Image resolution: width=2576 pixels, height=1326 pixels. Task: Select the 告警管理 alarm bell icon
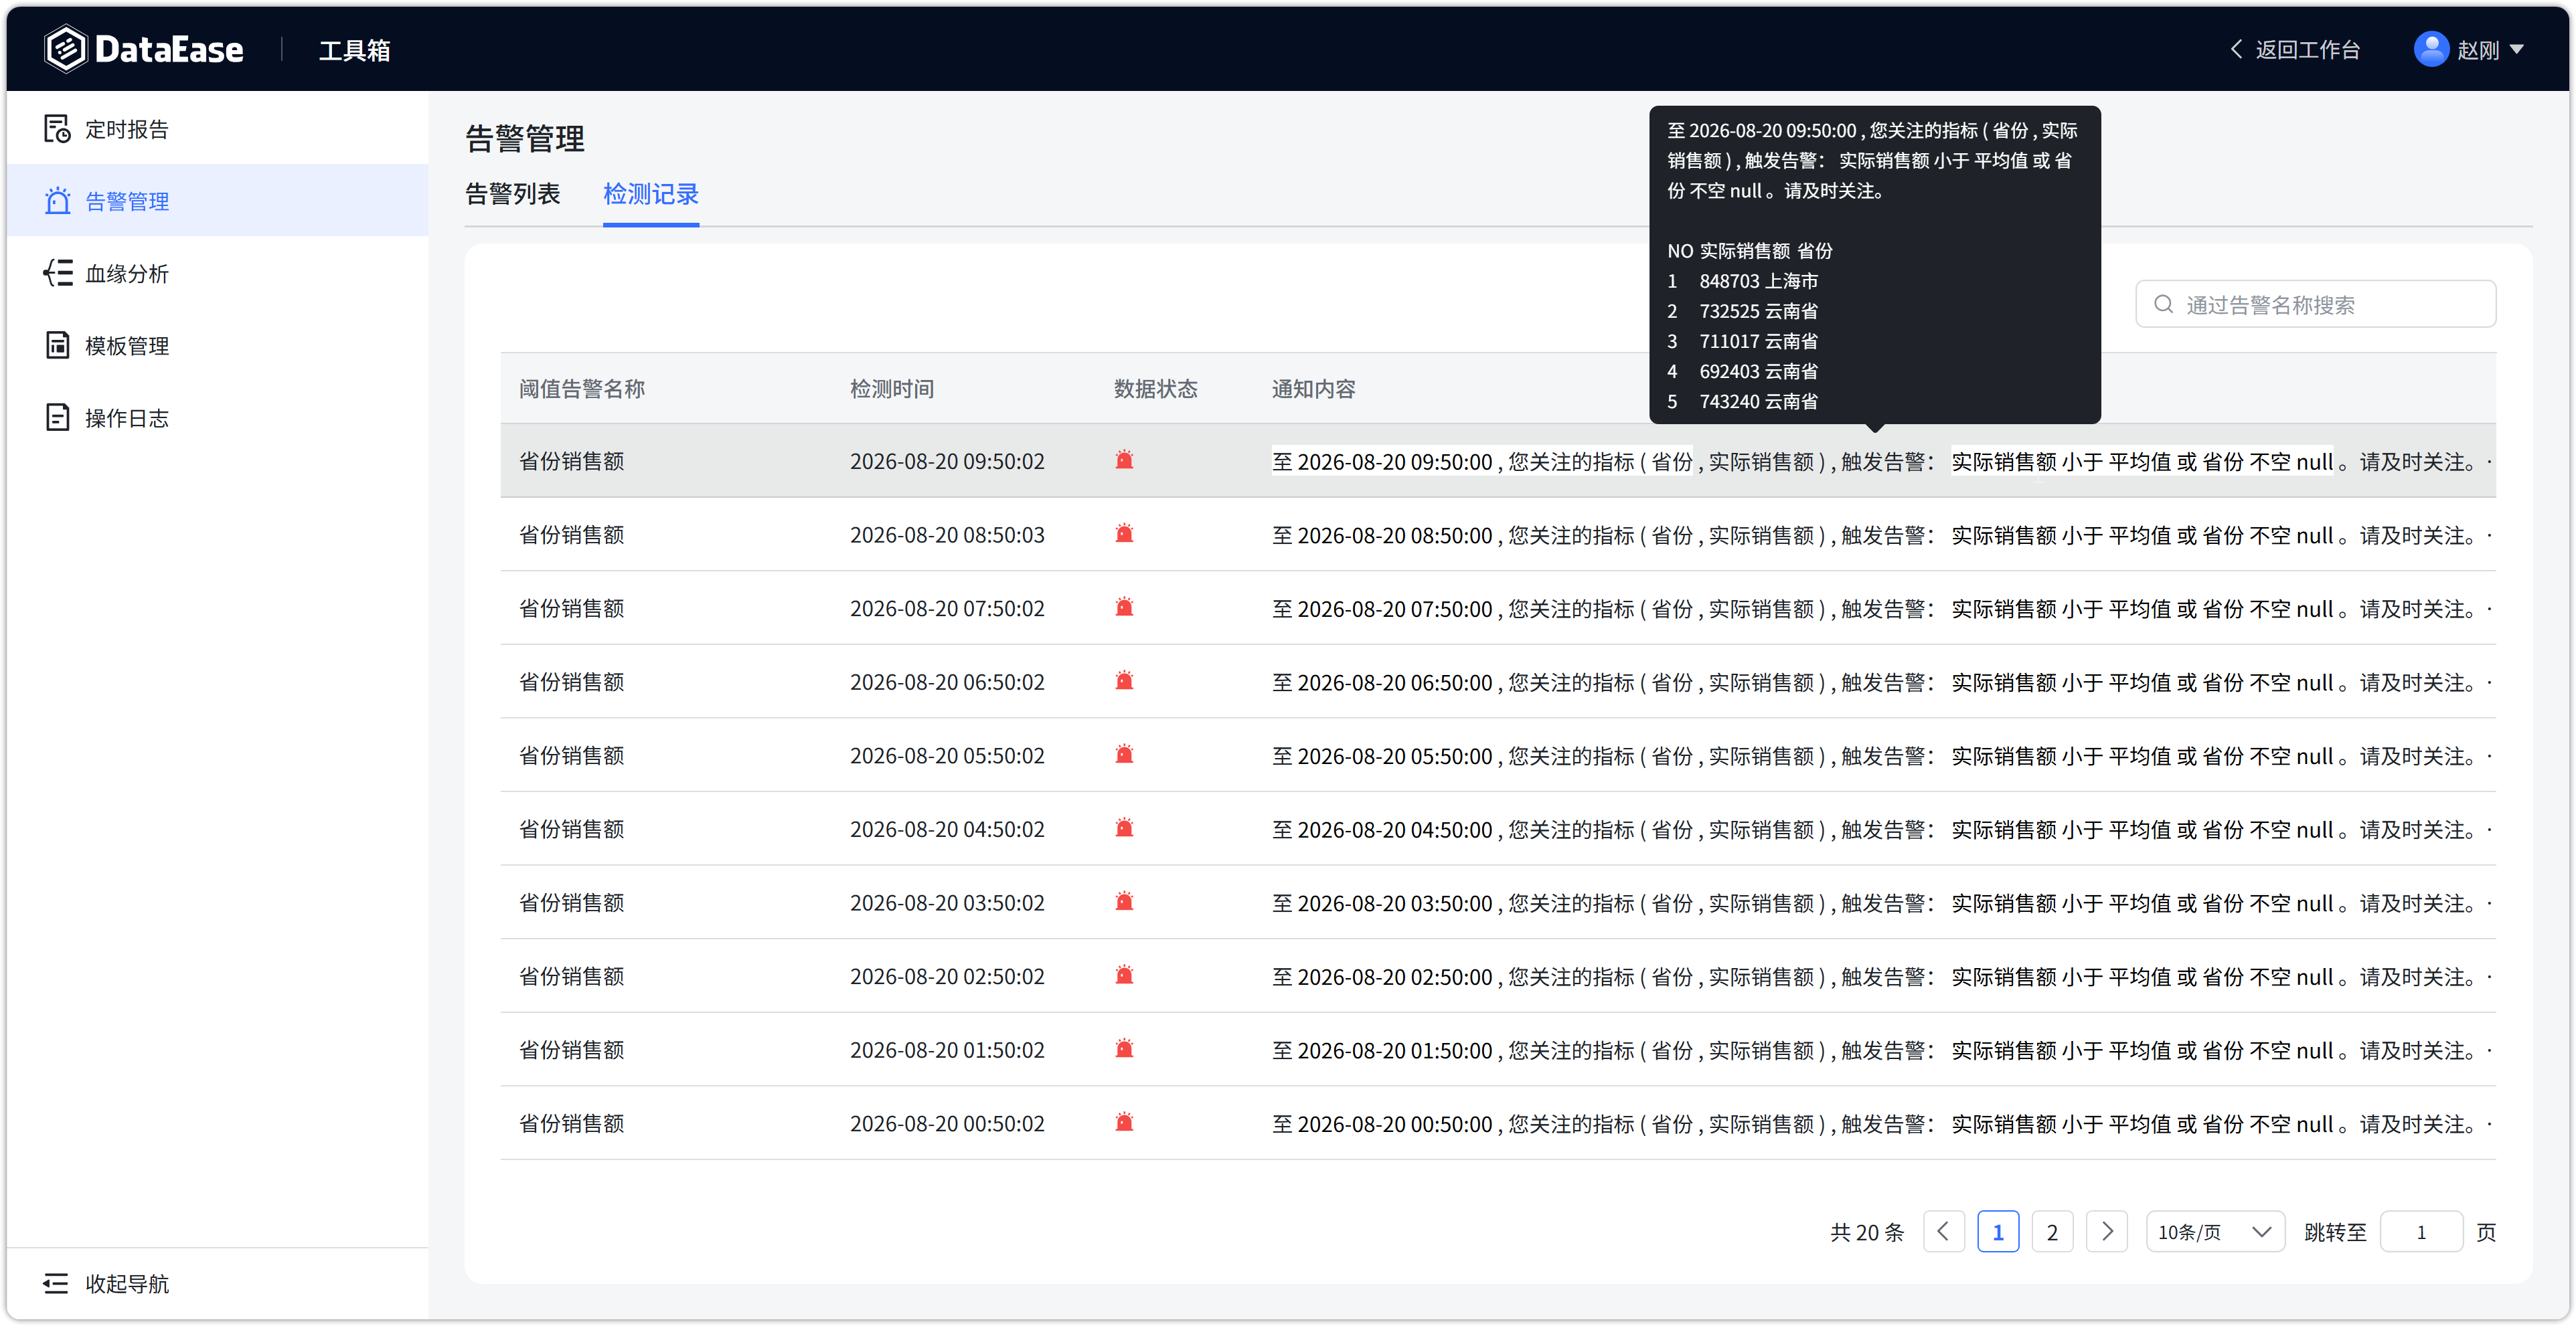(x=57, y=201)
